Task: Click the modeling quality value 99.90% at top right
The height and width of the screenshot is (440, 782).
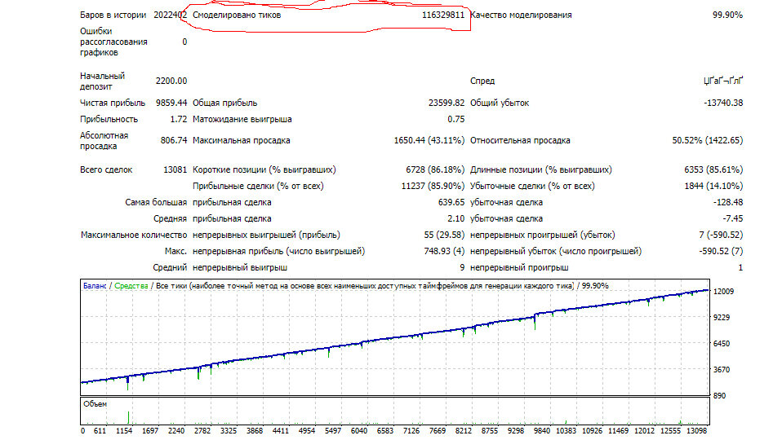Action: 727,15
